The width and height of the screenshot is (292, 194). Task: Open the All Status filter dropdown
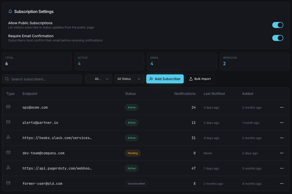coord(129,79)
